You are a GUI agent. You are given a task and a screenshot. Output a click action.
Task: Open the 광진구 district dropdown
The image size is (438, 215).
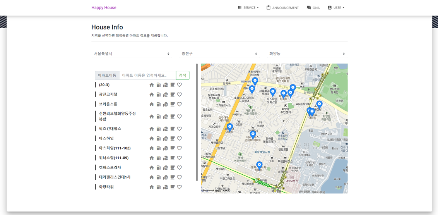click(x=219, y=53)
